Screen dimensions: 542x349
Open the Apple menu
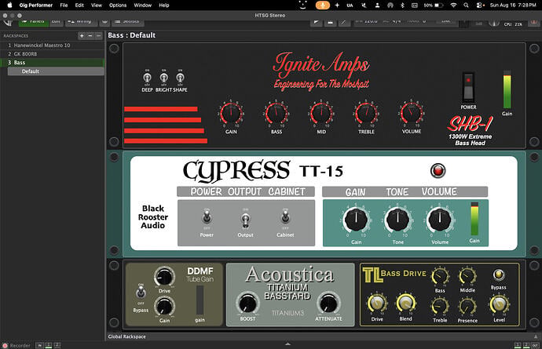point(9,5)
